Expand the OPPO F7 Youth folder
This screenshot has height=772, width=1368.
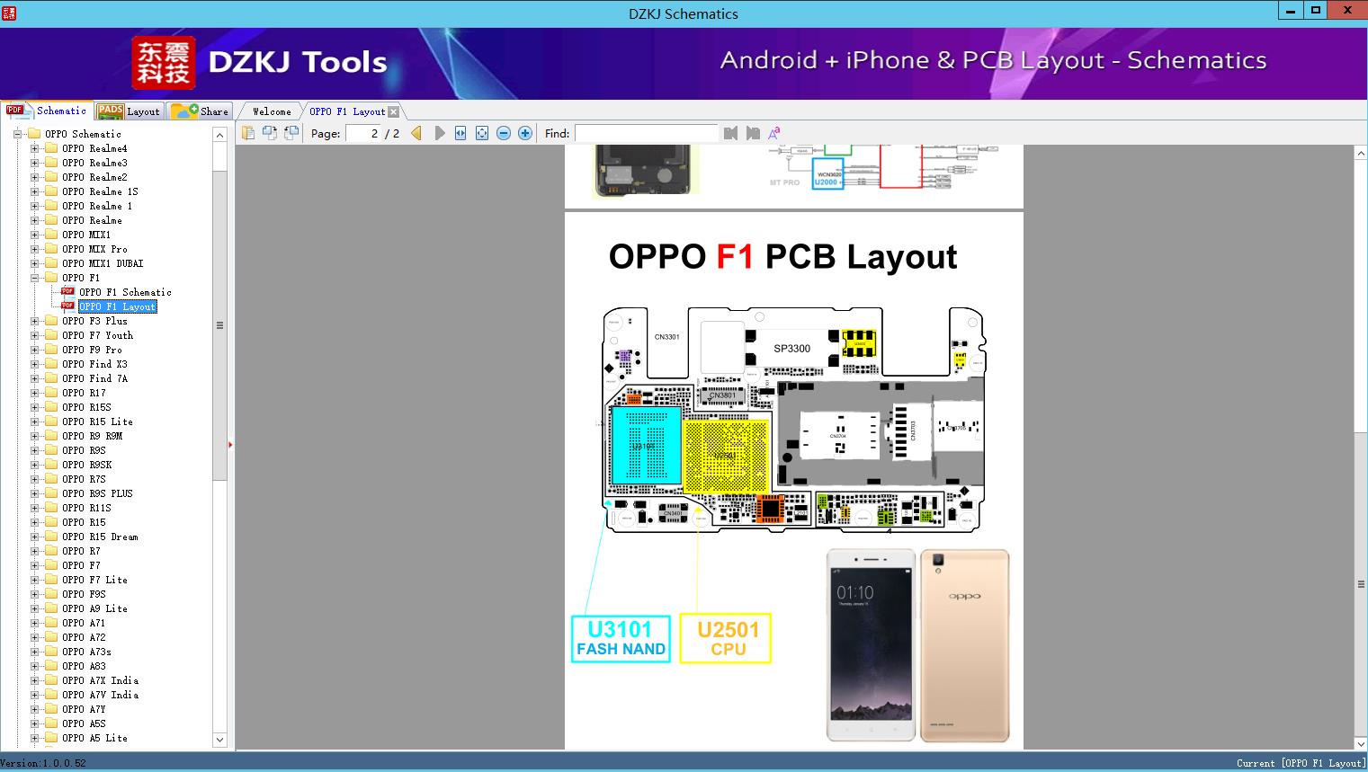tap(34, 335)
